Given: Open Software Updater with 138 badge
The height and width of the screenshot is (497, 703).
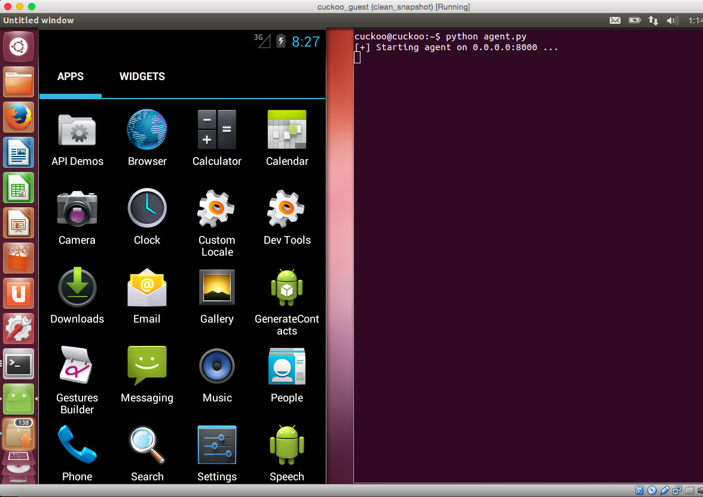Looking at the screenshot, I should [19, 434].
